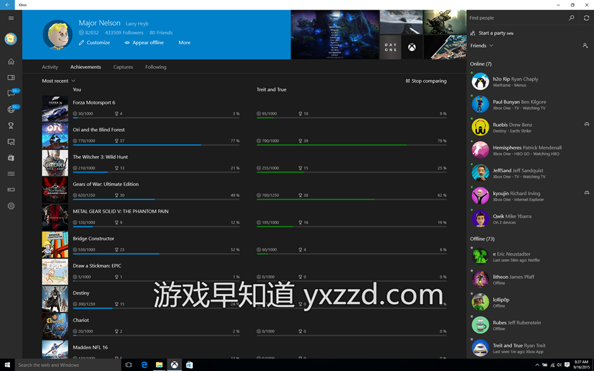The height and width of the screenshot is (371, 594).
Task: Open Gears of War Ultimate Edition thumbnail
Action: click(x=55, y=190)
